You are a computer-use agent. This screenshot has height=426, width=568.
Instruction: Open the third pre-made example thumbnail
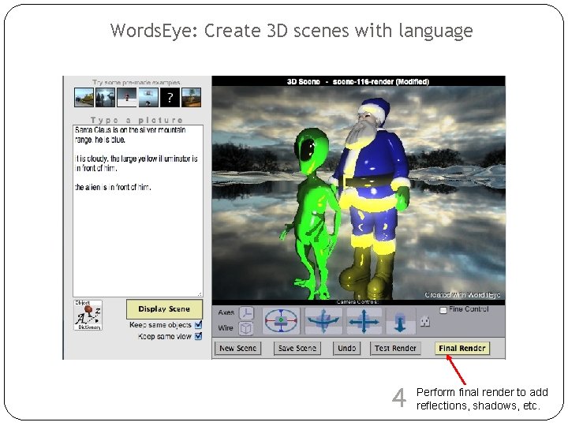[x=127, y=98]
